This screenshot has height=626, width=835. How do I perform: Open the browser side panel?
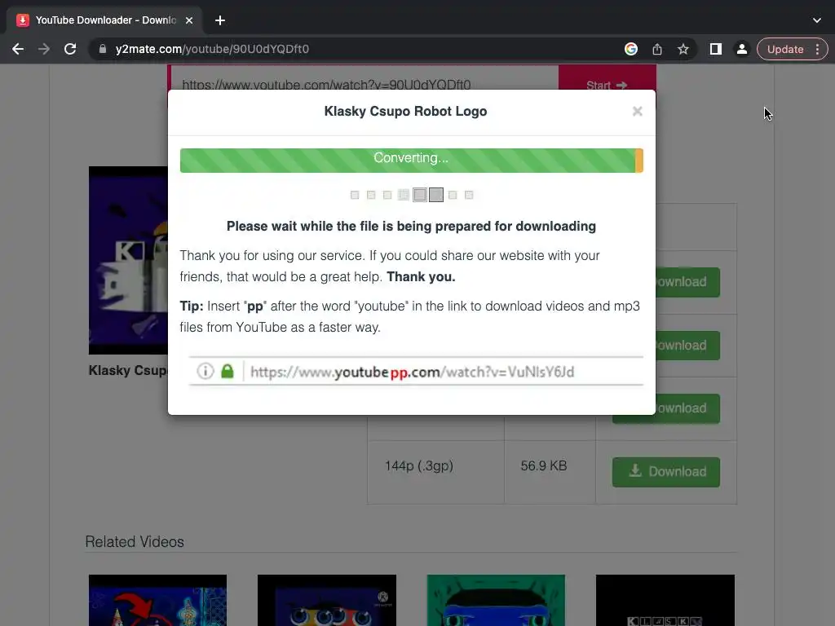[x=716, y=49]
